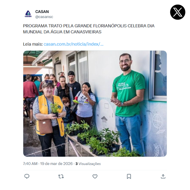Open the CASAN profile avatar
The image size is (190, 190).
[28, 14]
